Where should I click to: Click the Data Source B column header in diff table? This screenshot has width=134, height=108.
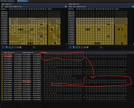click(28, 53)
